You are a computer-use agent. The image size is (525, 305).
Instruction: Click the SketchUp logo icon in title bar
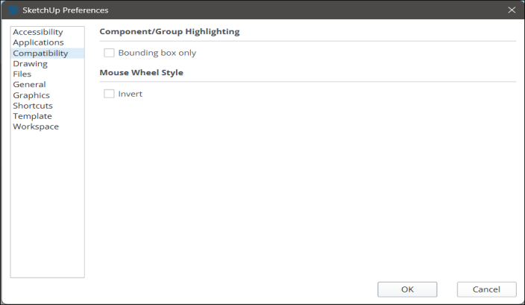(13, 10)
